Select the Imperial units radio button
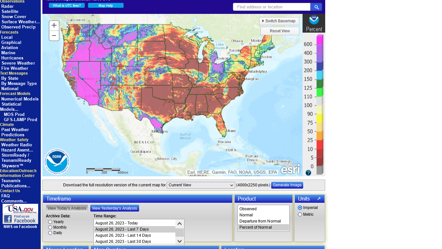The image size is (442, 249). (300, 208)
